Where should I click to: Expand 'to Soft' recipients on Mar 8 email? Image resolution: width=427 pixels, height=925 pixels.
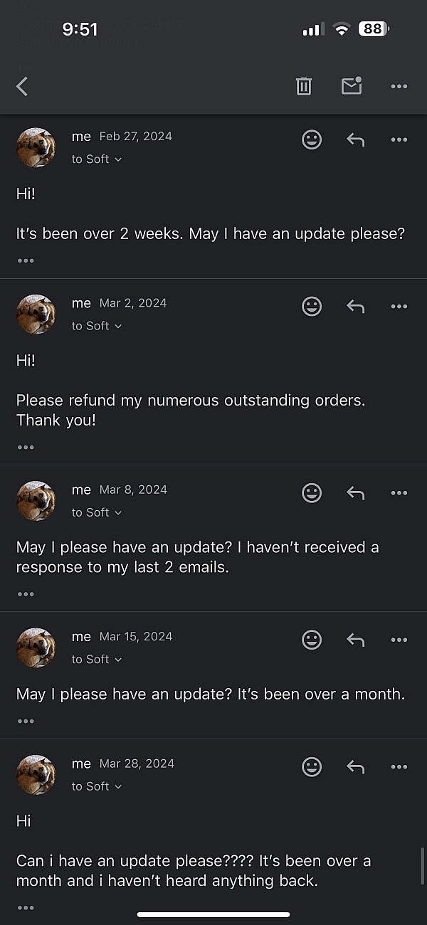coord(97,512)
